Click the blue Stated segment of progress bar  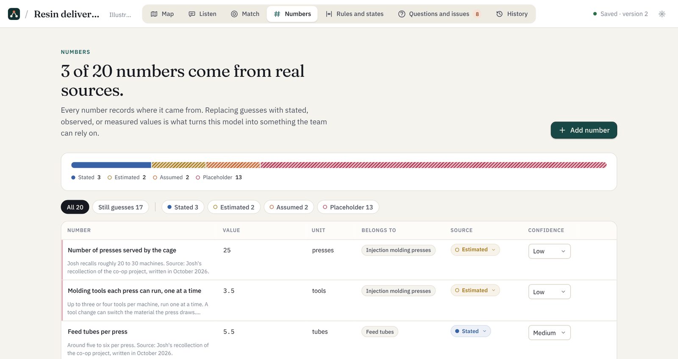[111, 165]
